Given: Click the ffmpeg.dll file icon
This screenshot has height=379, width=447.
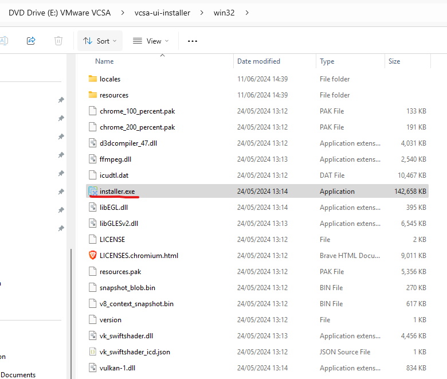Looking at the screenshot, I should 93,159.
